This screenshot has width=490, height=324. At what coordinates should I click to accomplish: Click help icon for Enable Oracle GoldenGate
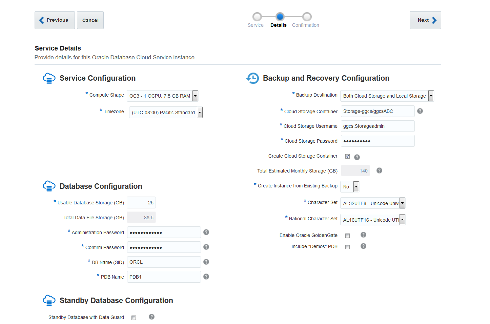click(x=363, y=235)
